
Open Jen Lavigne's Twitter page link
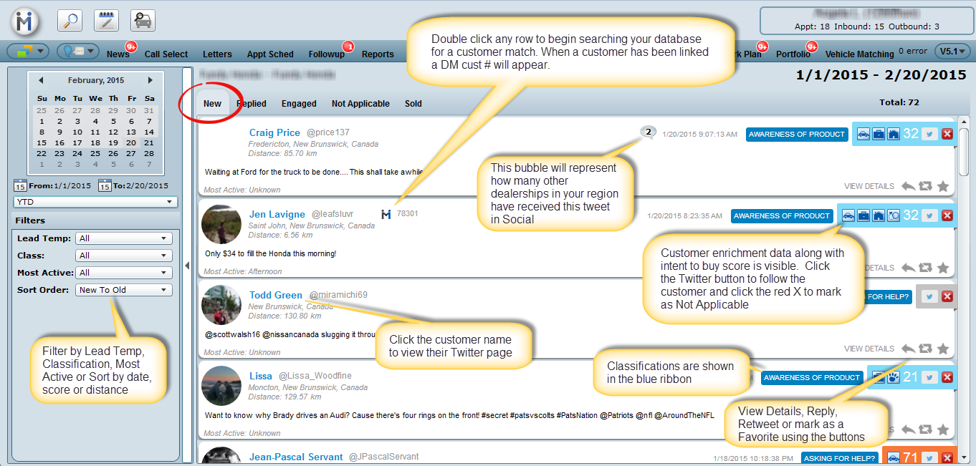click(277, 214)
